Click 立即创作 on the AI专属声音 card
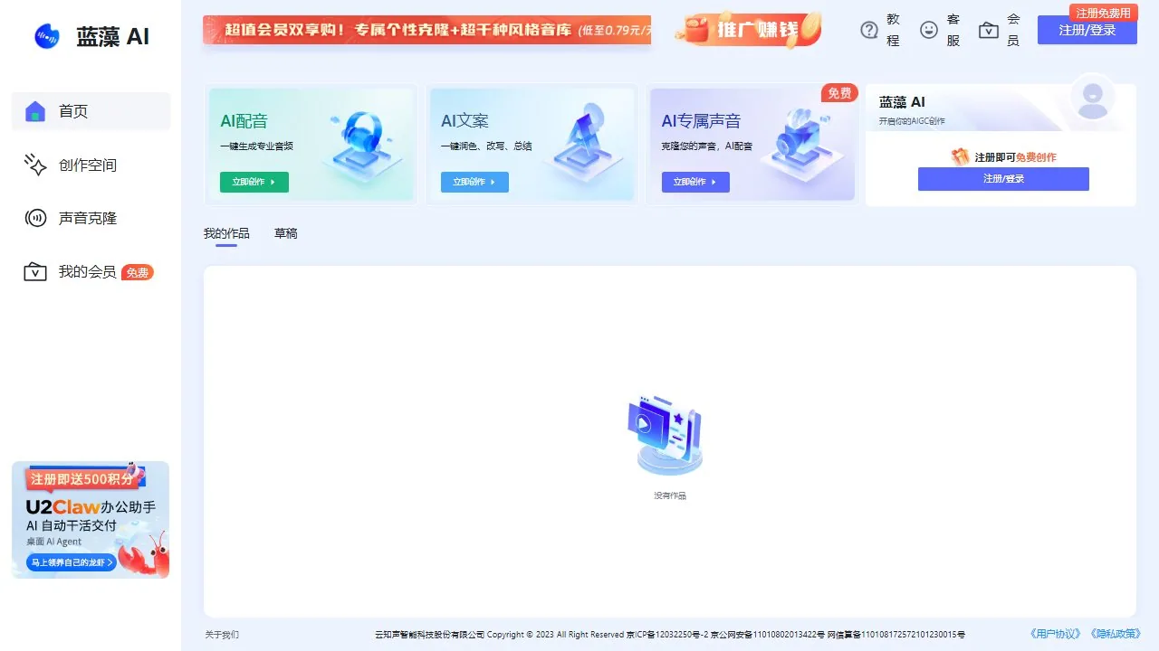1159x651 pixels. 695,182
